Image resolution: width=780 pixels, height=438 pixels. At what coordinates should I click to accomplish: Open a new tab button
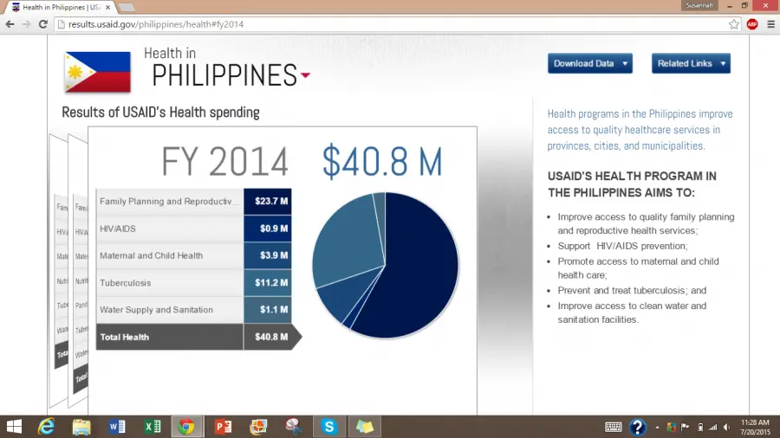click(127, 8)
